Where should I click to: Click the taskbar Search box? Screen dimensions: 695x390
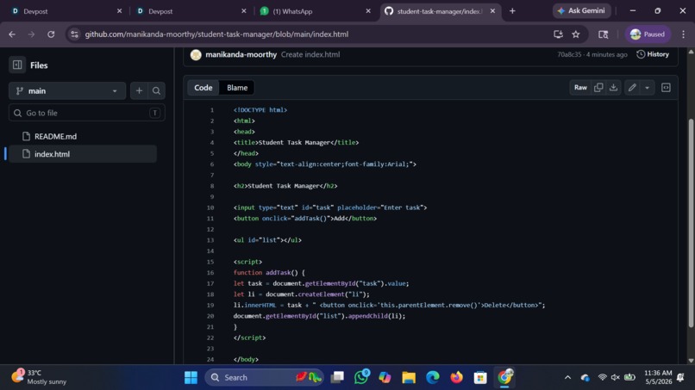tap(264, 378)
